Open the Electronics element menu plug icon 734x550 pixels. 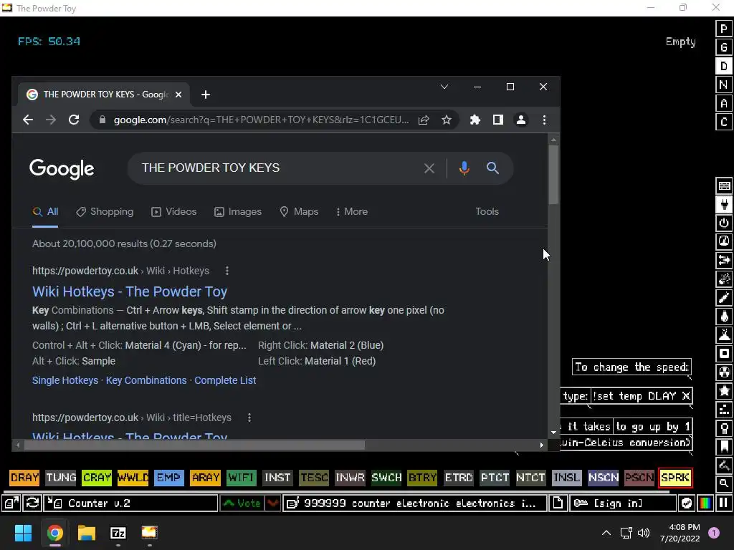coord(724,204)
